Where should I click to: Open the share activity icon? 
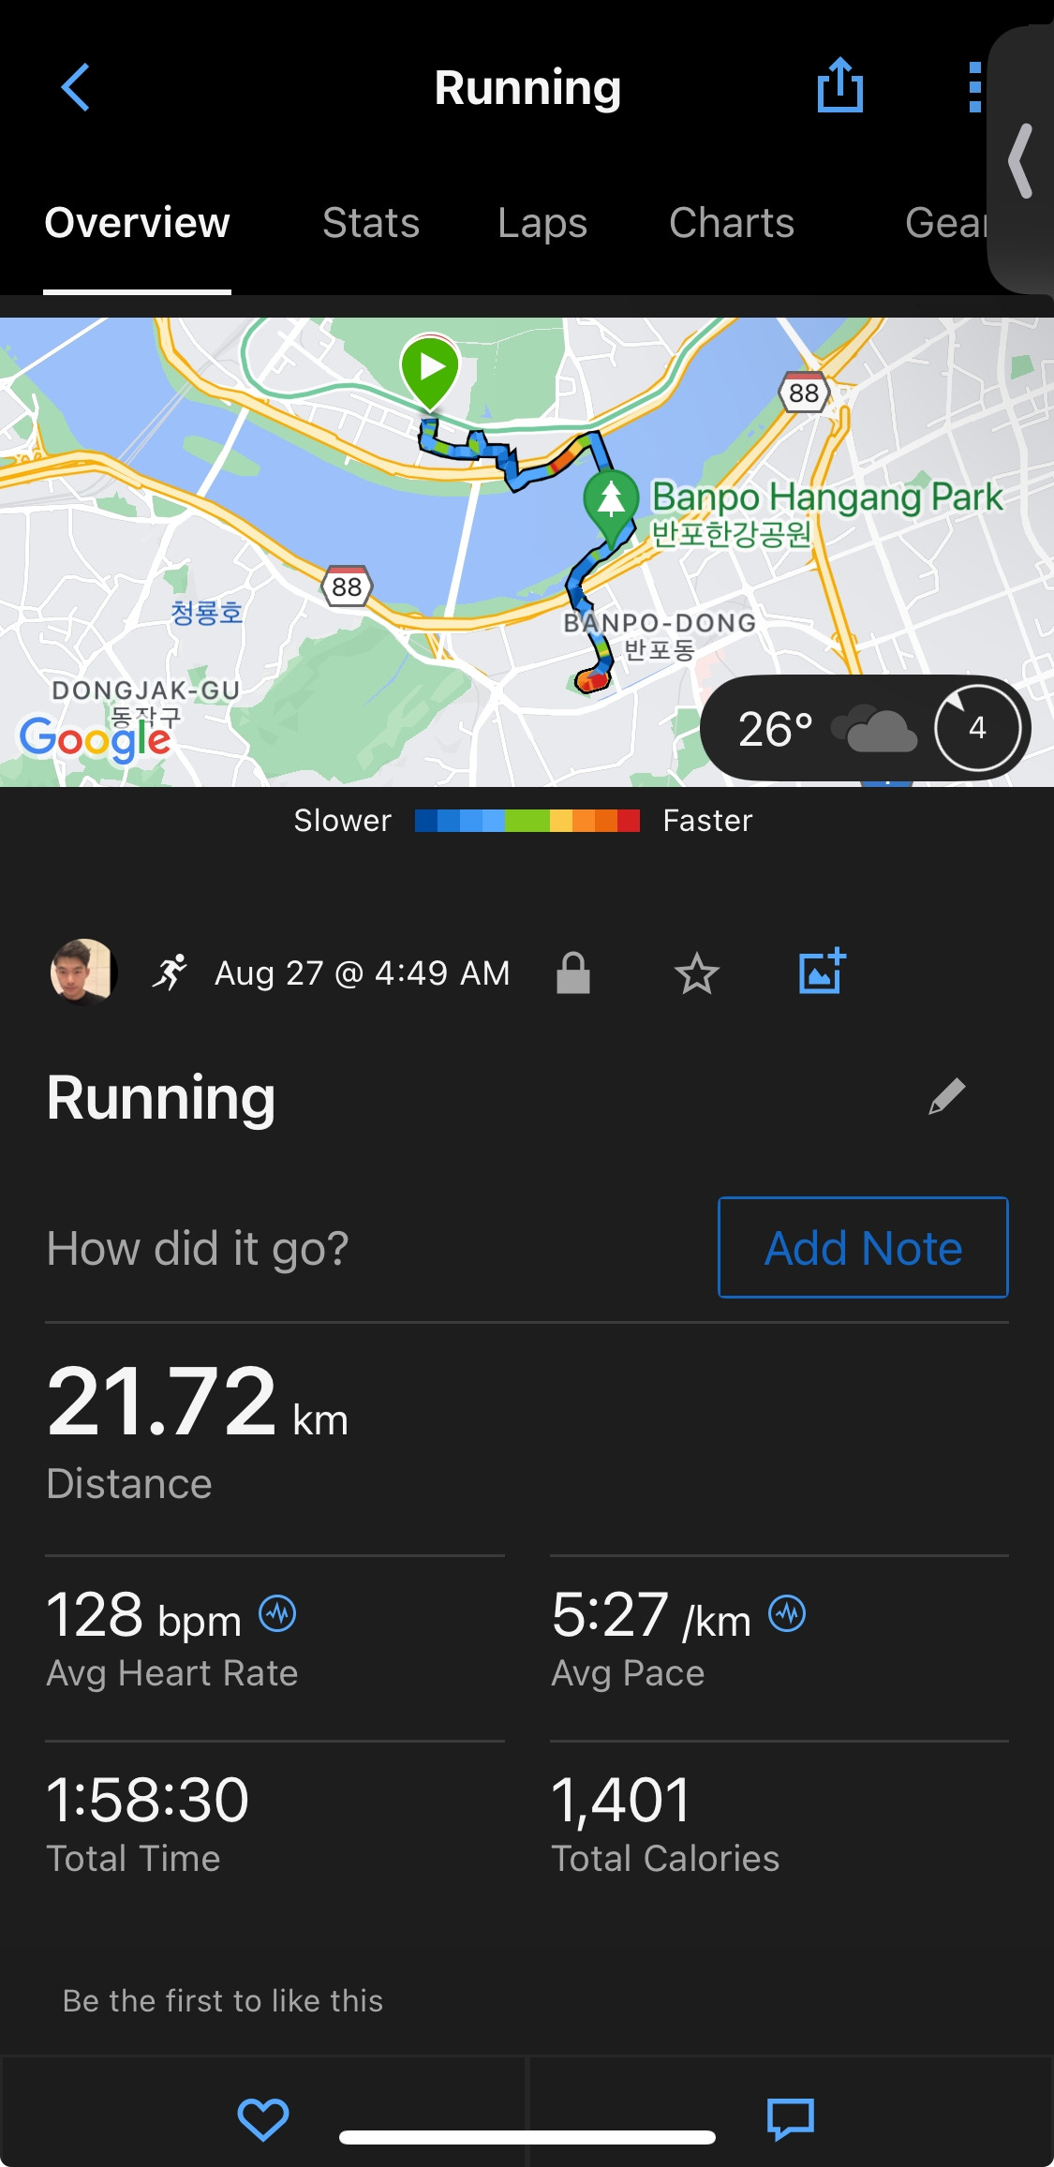pos(839,85)
